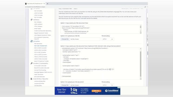
Task: Click the browser address bar URL
Action: tap(35, 7)
